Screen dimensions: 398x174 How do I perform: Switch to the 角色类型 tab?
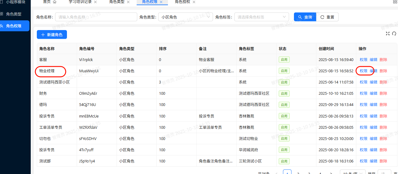[x=117, y=2]
